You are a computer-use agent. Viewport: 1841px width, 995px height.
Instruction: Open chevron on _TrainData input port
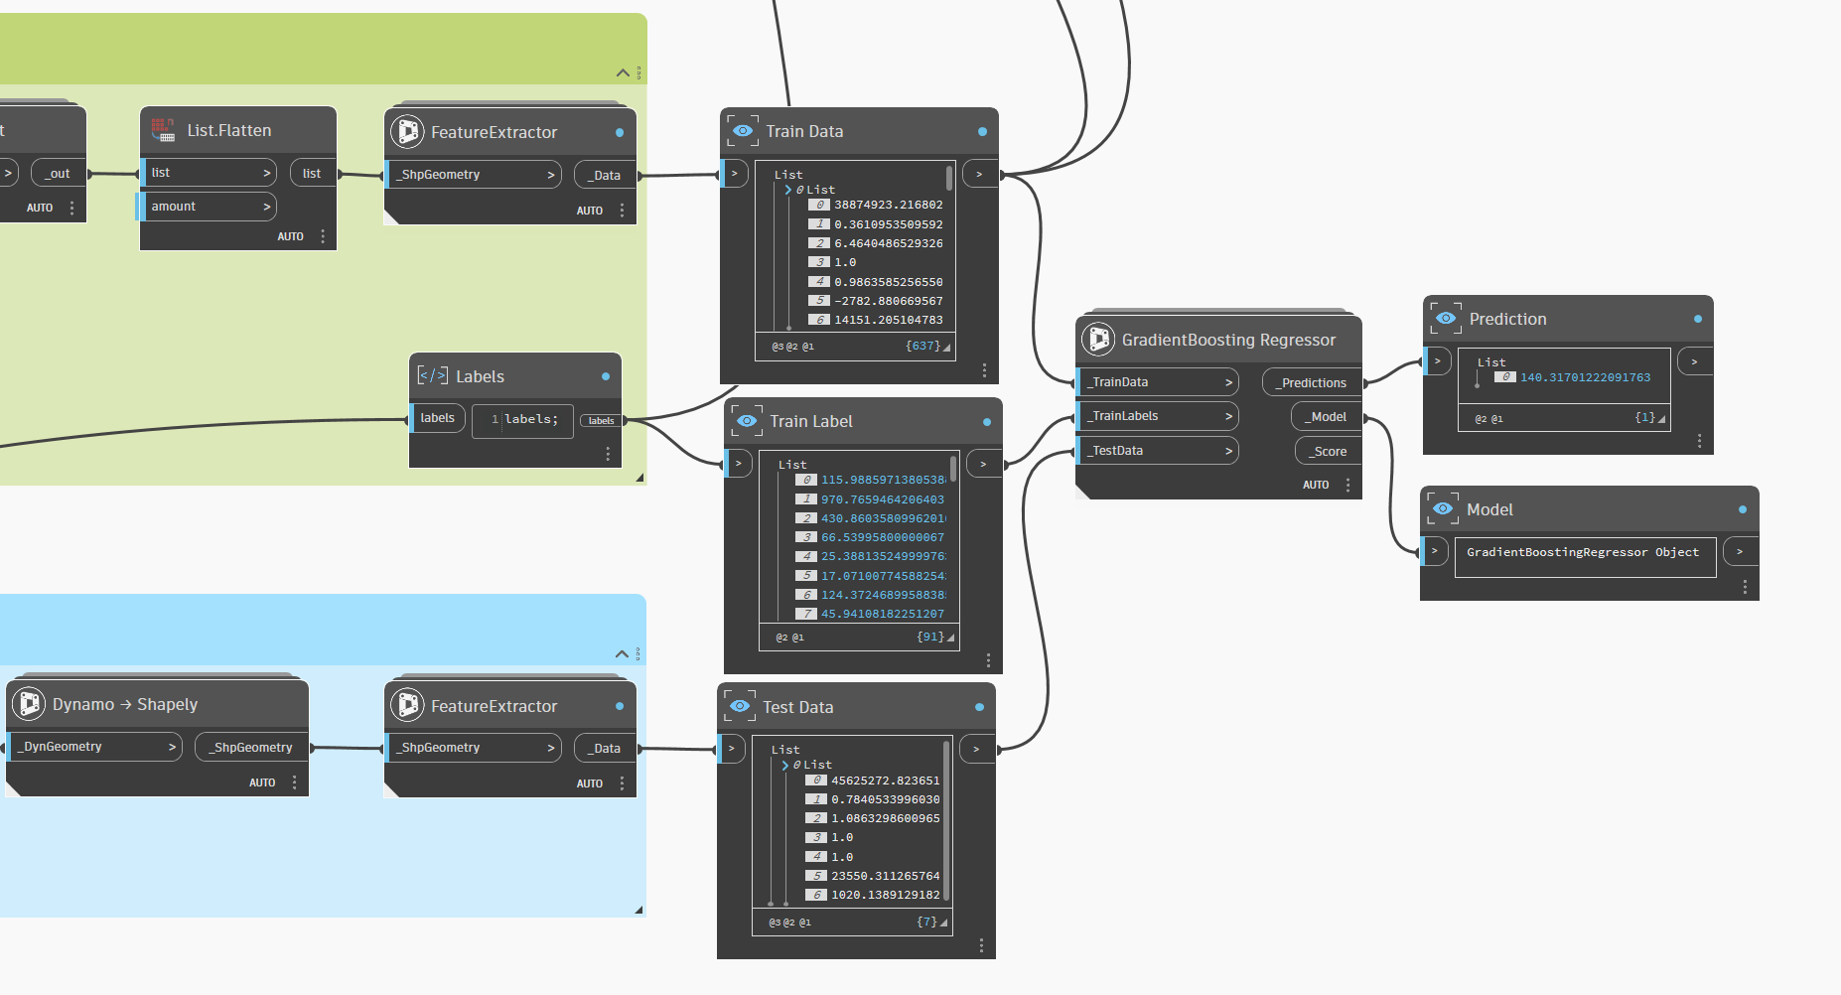[x=1228, y=382]
